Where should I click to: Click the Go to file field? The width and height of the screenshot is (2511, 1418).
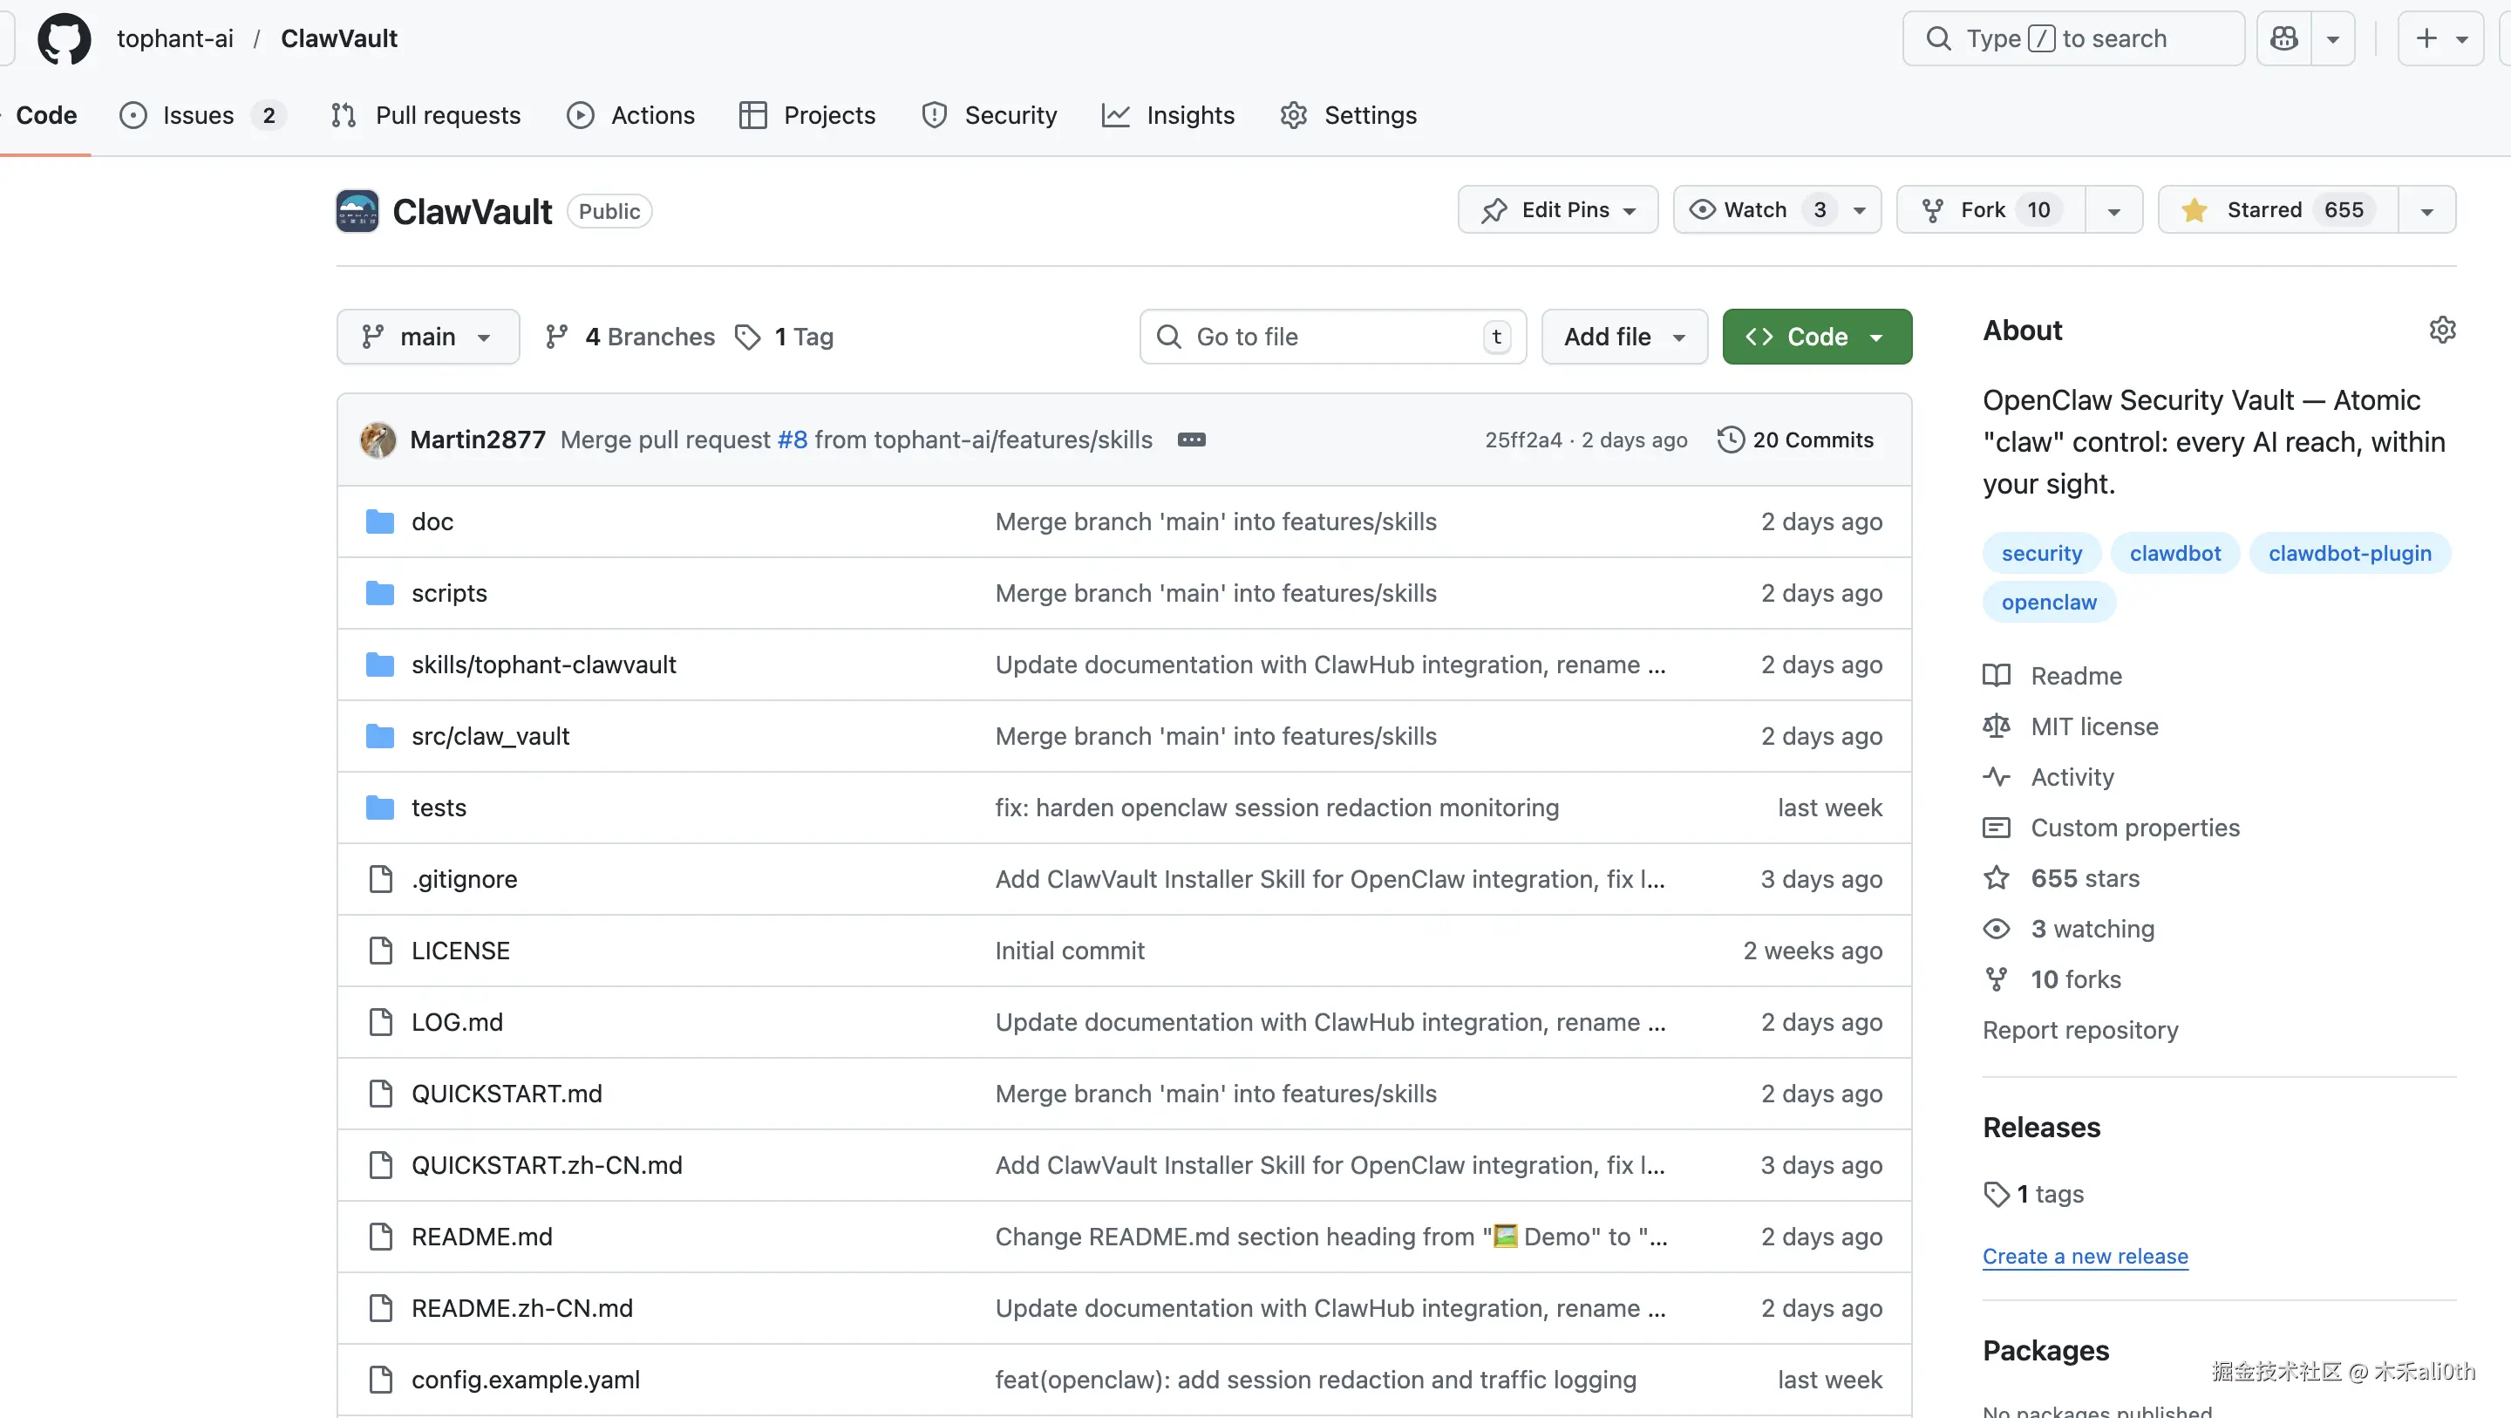(x=1331, y=337)
